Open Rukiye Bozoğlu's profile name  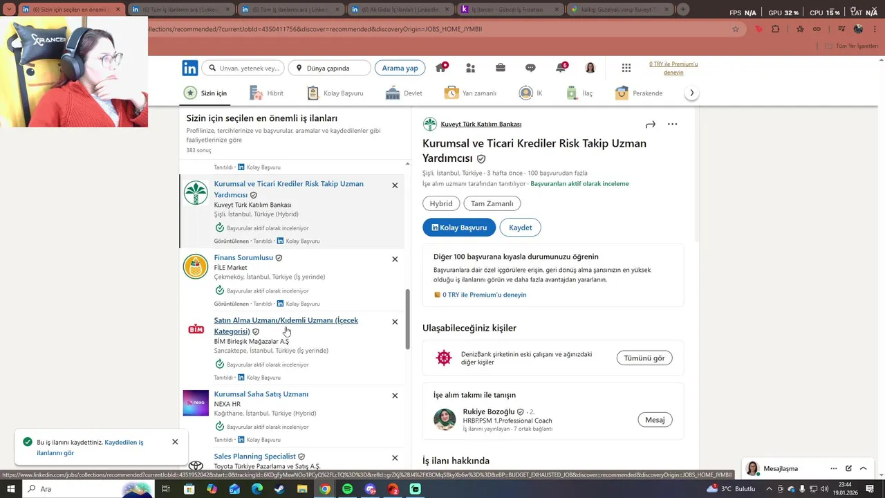[489, 412]
